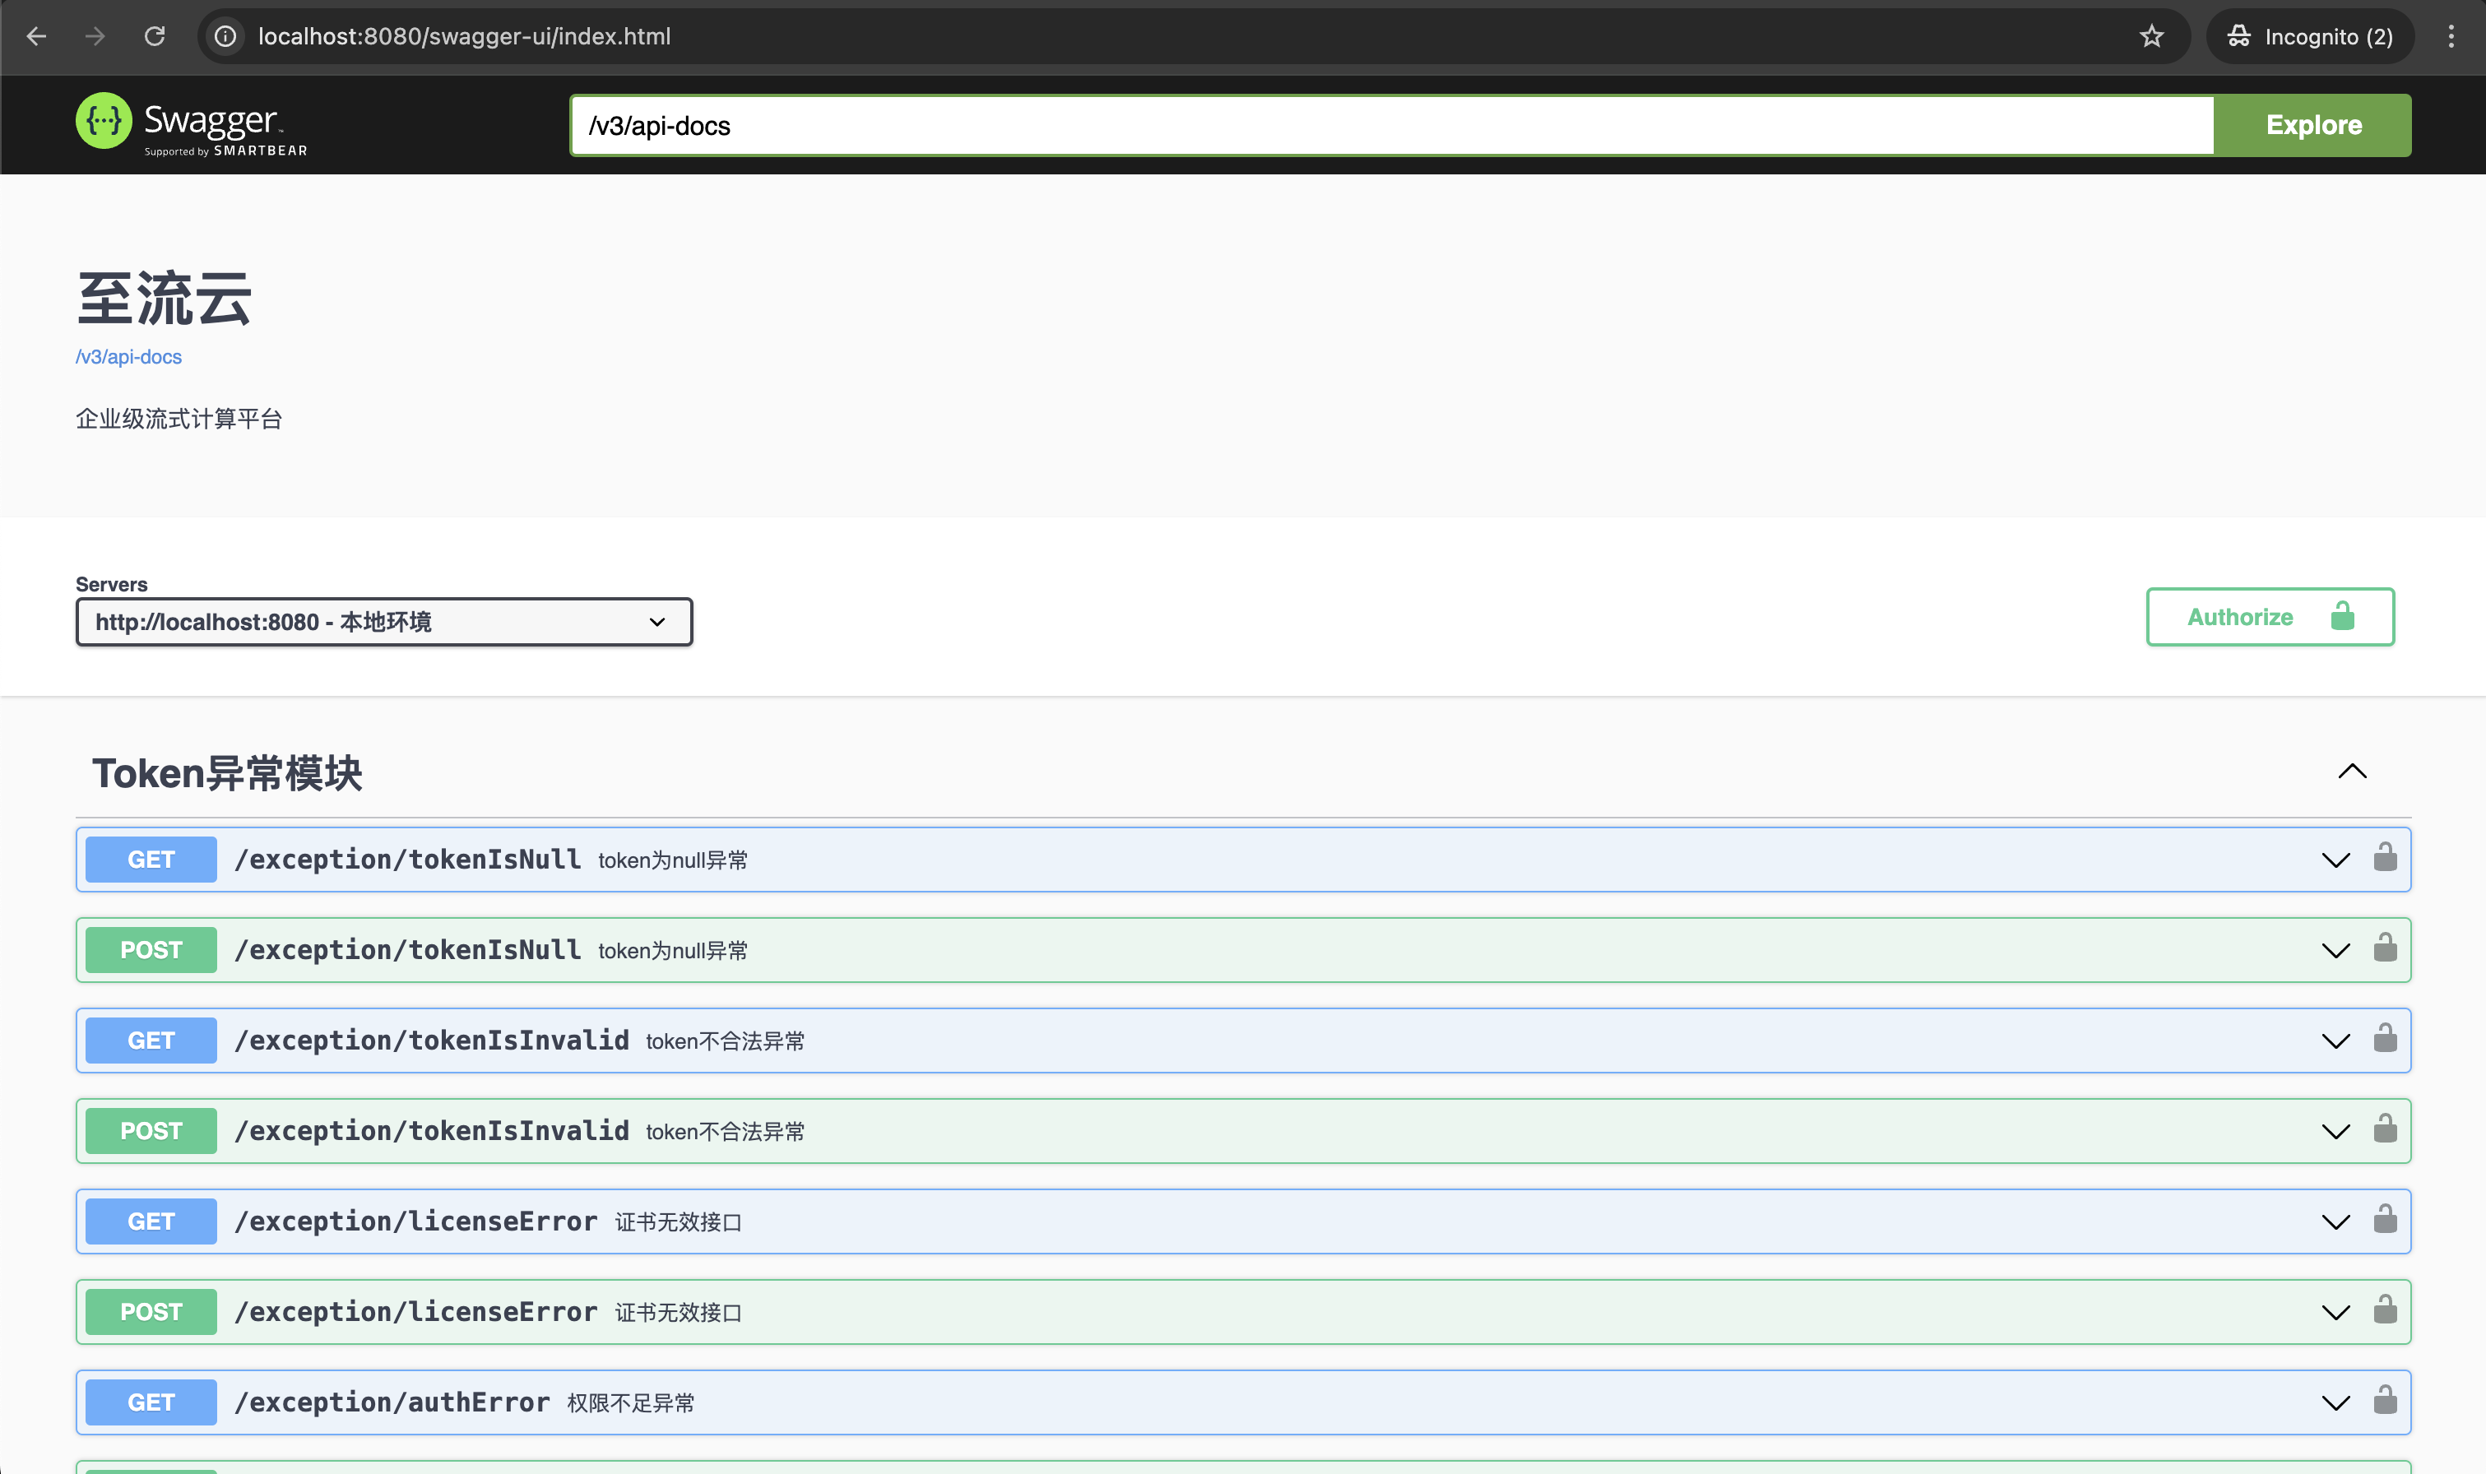The height and width of the screenshot is (1474, 2486).
Task: Open the /v3/api-docs link under title
Action: click(129, 357)
